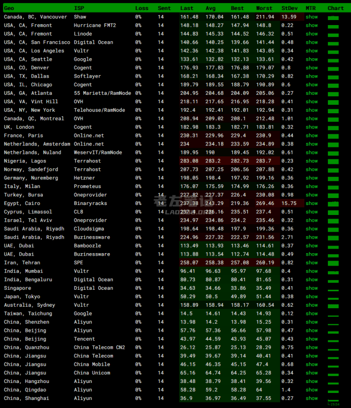Select the 283.2 Avg value for Lagos

click(x=213, y=161)
